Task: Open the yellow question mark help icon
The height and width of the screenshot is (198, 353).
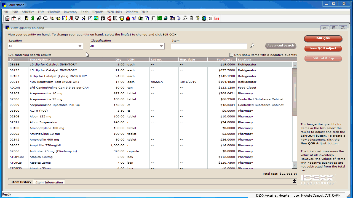Action: (197, 18)
